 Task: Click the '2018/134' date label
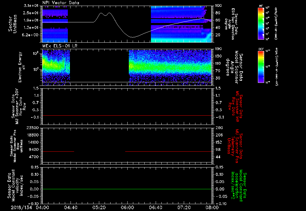point(21,207)
